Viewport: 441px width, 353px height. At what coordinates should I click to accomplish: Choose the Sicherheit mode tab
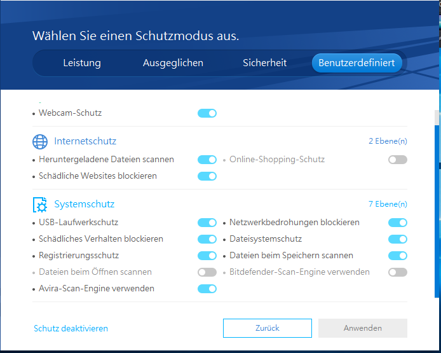264,63
